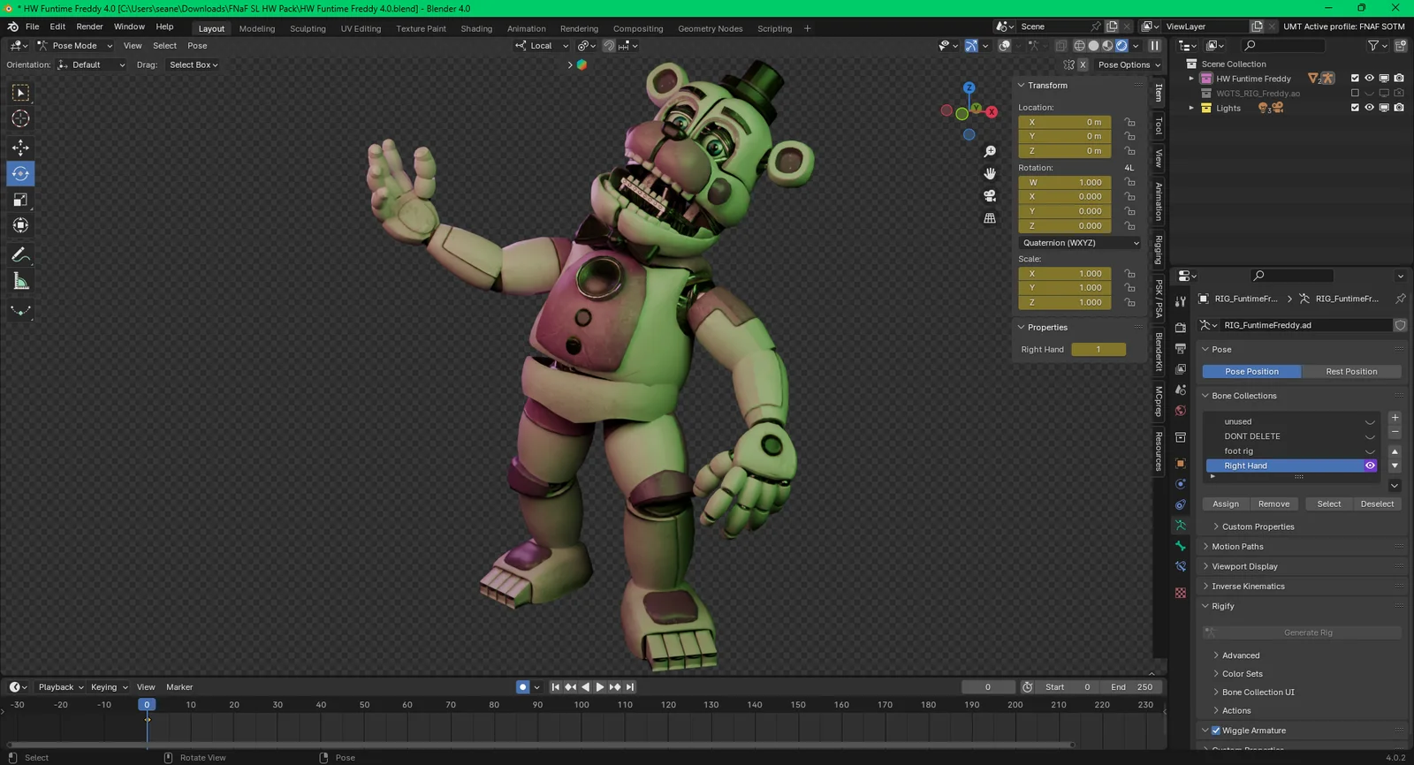The image size is (1414, 765).
Task: Lock the X location field
Action: tap(1129, 122)
